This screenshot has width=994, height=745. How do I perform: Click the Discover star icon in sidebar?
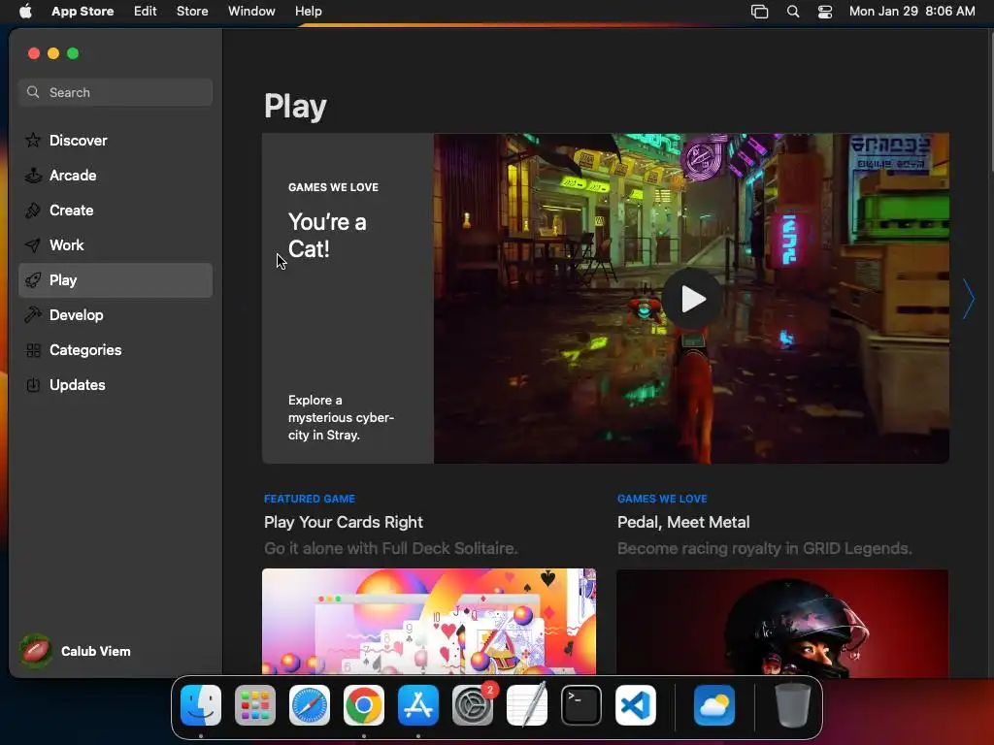point(33,140)
